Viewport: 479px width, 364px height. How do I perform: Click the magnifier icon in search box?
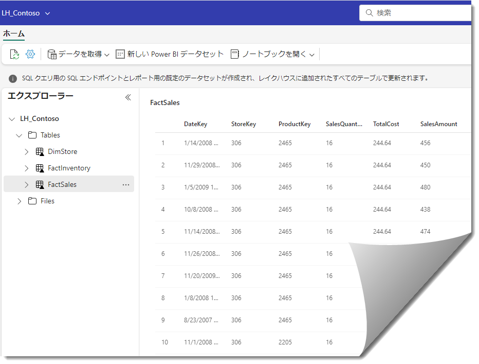click(x=370, y=13)
